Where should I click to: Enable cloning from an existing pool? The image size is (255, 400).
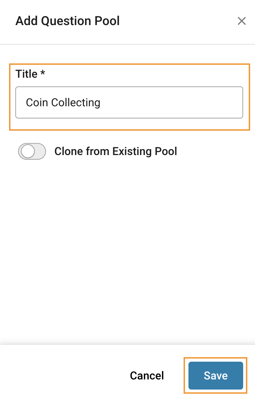(32, 152)
